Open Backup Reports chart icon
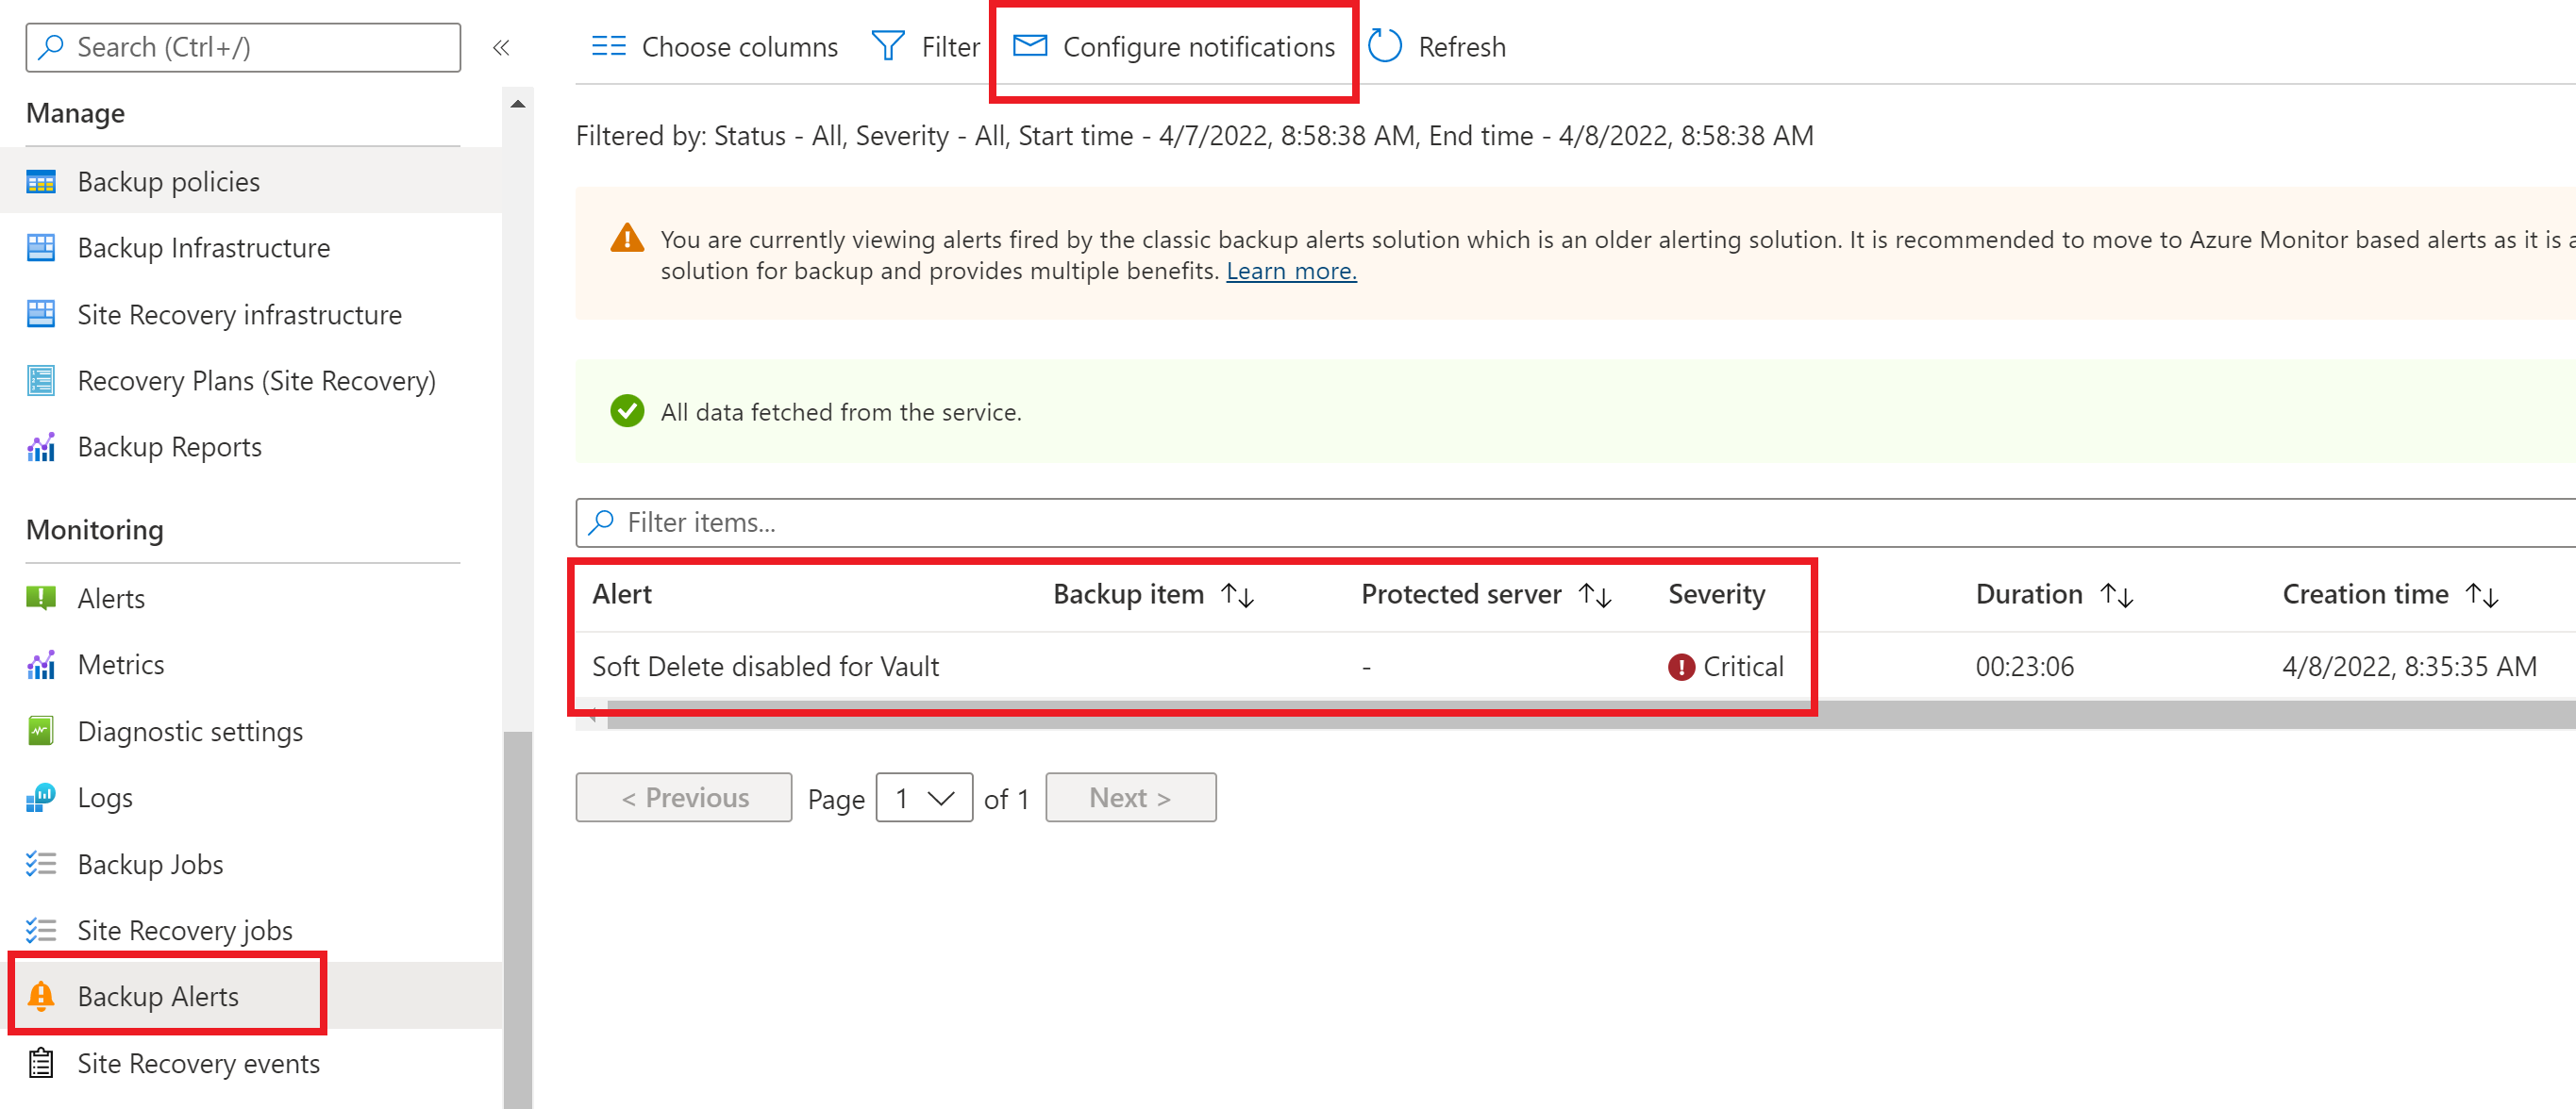Image resolution: width=2576 pixels, height=1109 pixels. 41,448
